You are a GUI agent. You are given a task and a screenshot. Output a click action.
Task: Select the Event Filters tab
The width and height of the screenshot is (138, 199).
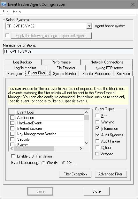(37, 73)
